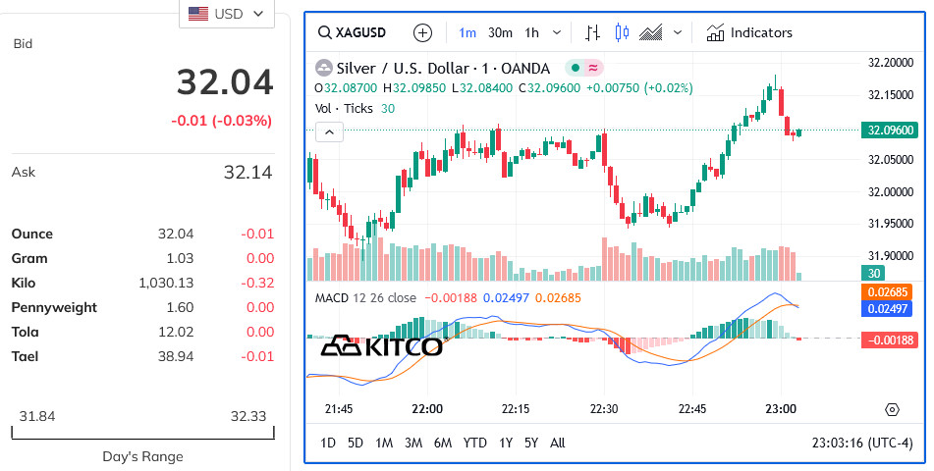Select the 5D date range
The height and width of the screenshot is (471, 934).
click(x=355, y=443)
